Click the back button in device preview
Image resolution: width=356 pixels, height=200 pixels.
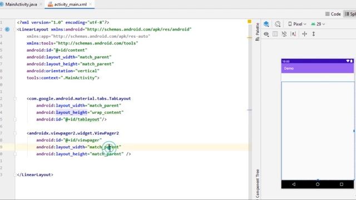(x=294, y=184)
